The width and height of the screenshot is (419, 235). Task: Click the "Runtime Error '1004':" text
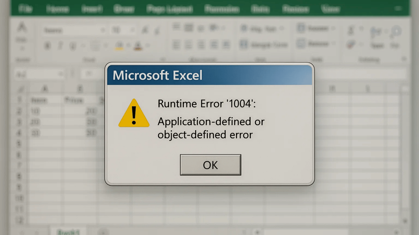207,104
